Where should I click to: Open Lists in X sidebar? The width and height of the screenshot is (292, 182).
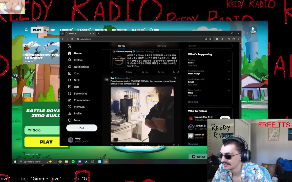click(74, 87)
